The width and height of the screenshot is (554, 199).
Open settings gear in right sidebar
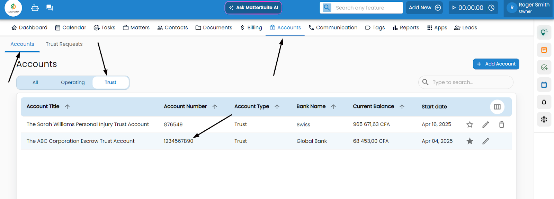544,119
